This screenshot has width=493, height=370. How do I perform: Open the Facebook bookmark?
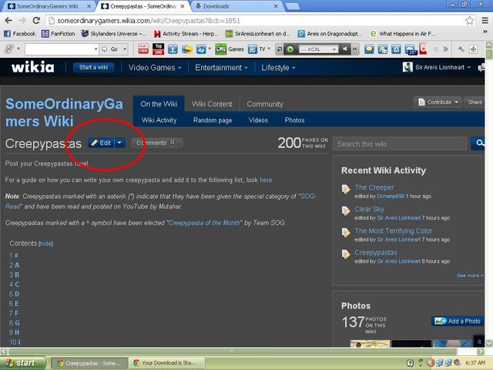coord(20,34)
